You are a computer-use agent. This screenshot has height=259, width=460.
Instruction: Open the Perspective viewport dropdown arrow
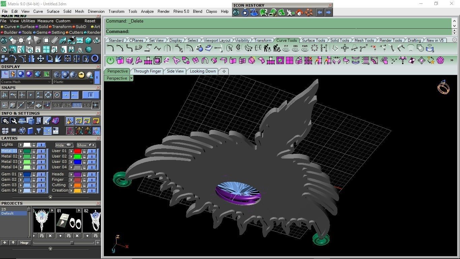pyautogui.click(x=131, y=78)
